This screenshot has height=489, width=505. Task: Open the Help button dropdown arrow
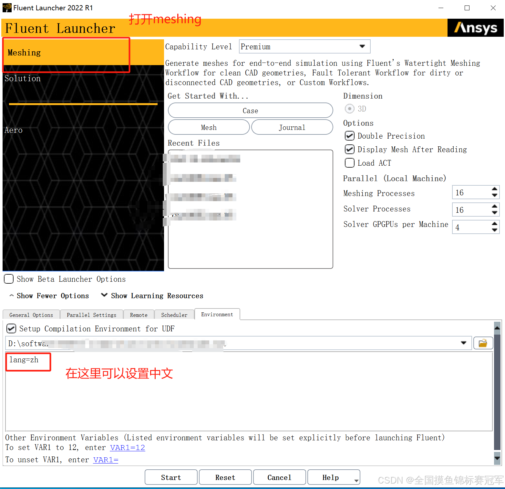[356, 480]
